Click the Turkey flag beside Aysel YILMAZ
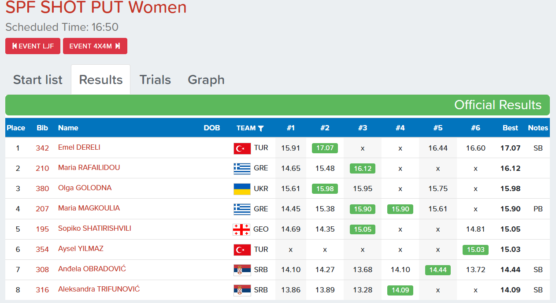Screen dimensions: 556x303 242,250
